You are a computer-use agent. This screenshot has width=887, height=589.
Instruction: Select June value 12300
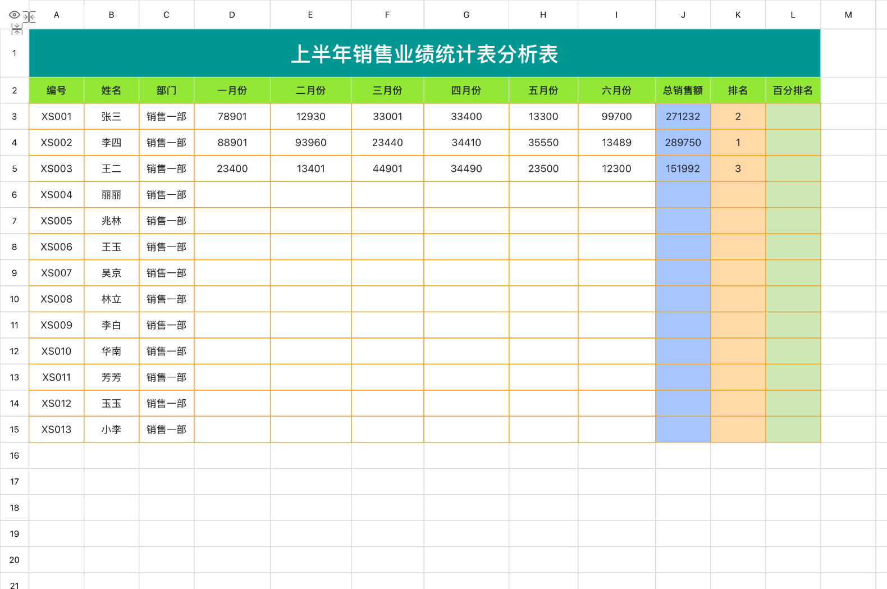[616, 168]
